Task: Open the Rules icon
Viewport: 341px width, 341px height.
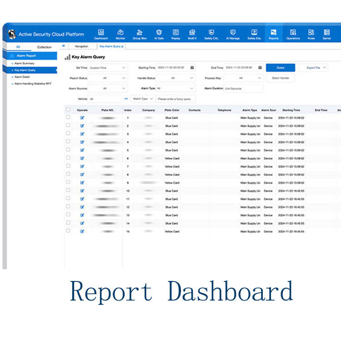Action: pos(311,33)
